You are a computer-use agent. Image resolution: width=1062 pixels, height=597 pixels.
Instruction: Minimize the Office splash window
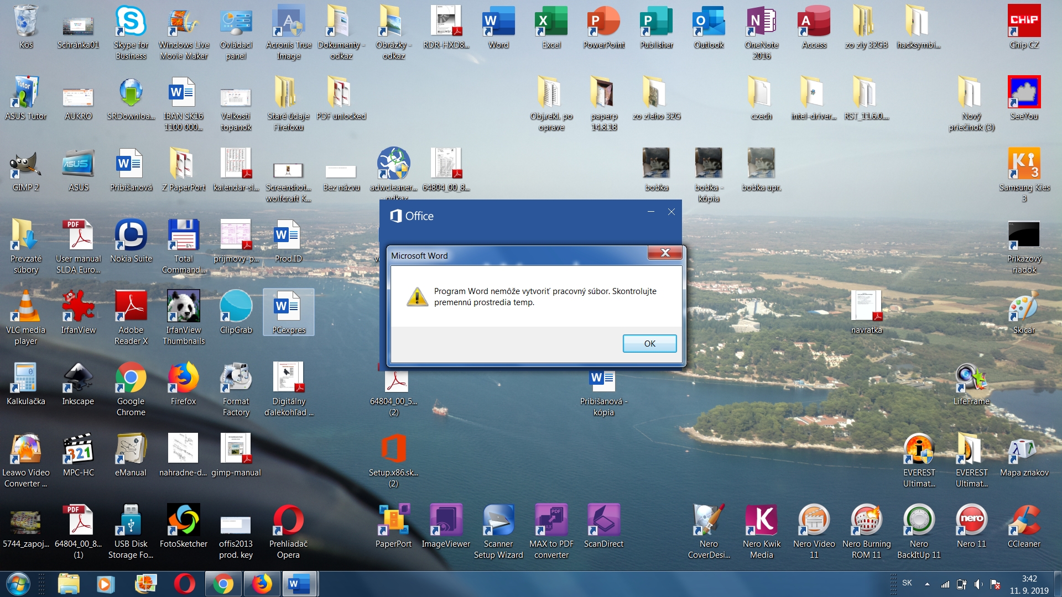(650, 212)
